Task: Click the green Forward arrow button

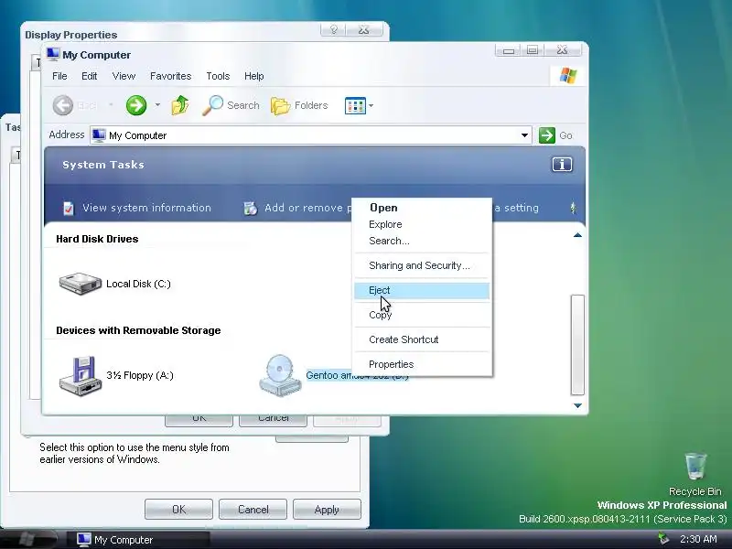Action: (135, 105)
